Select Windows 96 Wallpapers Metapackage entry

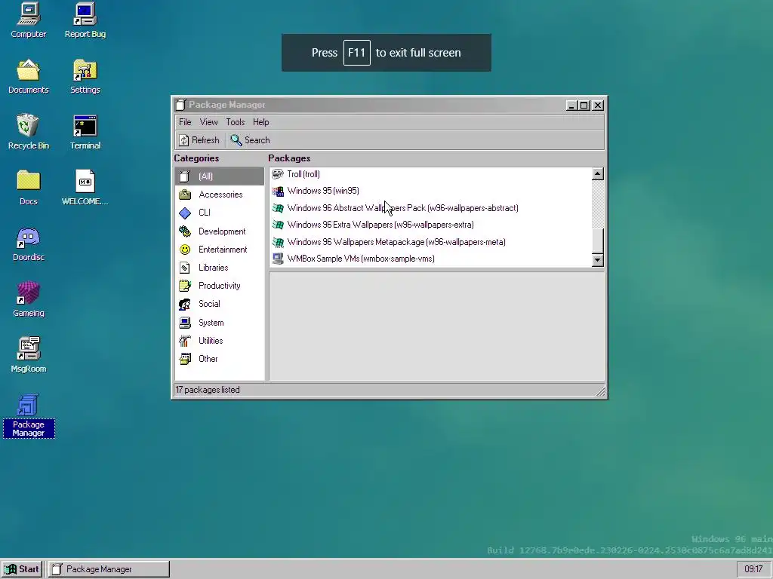tap(396, 242)
